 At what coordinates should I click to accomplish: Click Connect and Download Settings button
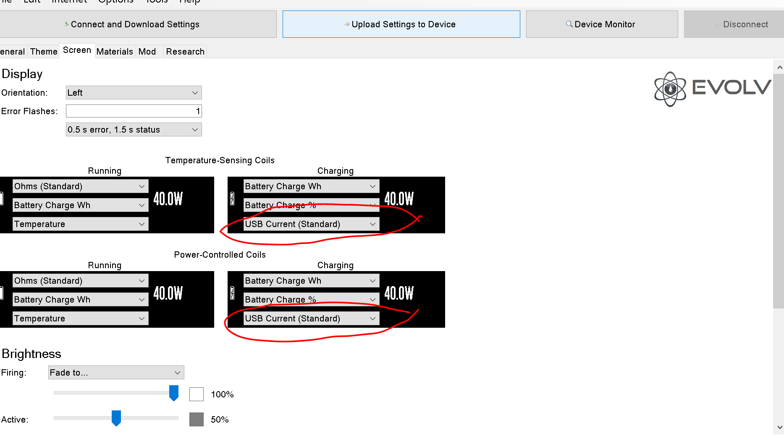click(x=134, y=24)
